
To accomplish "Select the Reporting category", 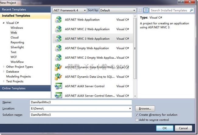I will 17,42.
